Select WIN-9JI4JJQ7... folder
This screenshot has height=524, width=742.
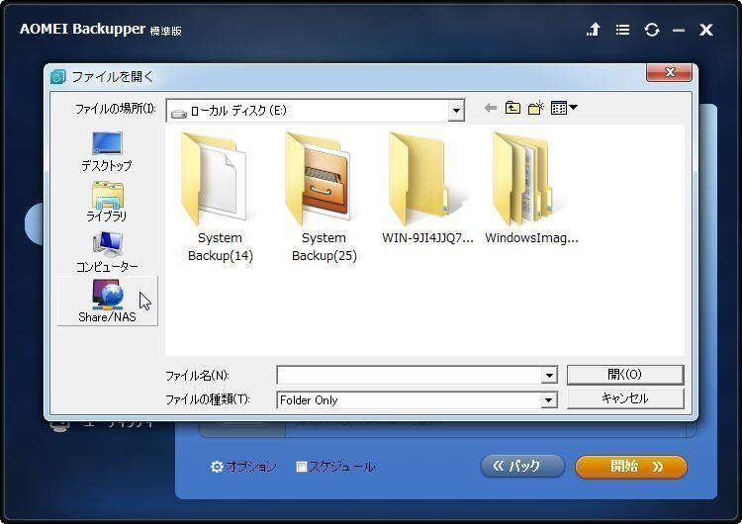427,188
